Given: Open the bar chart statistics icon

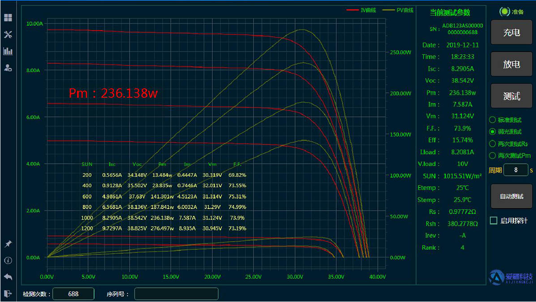Looking at the screenshot, I should (x=8, y=51).
